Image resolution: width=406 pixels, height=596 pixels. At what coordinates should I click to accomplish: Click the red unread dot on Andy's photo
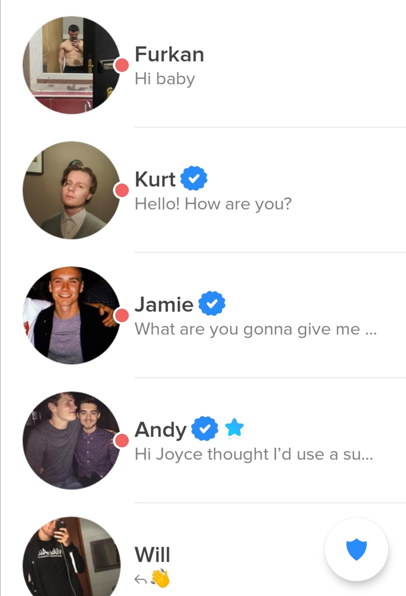pyautogui.click(x=121, y=440)
